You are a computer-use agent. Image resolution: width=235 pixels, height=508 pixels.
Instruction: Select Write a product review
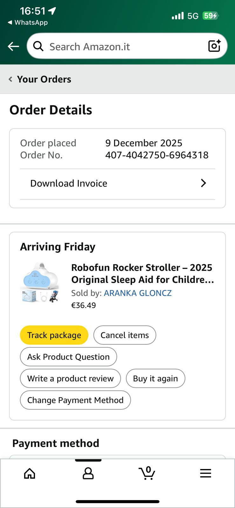coord(70,378)
